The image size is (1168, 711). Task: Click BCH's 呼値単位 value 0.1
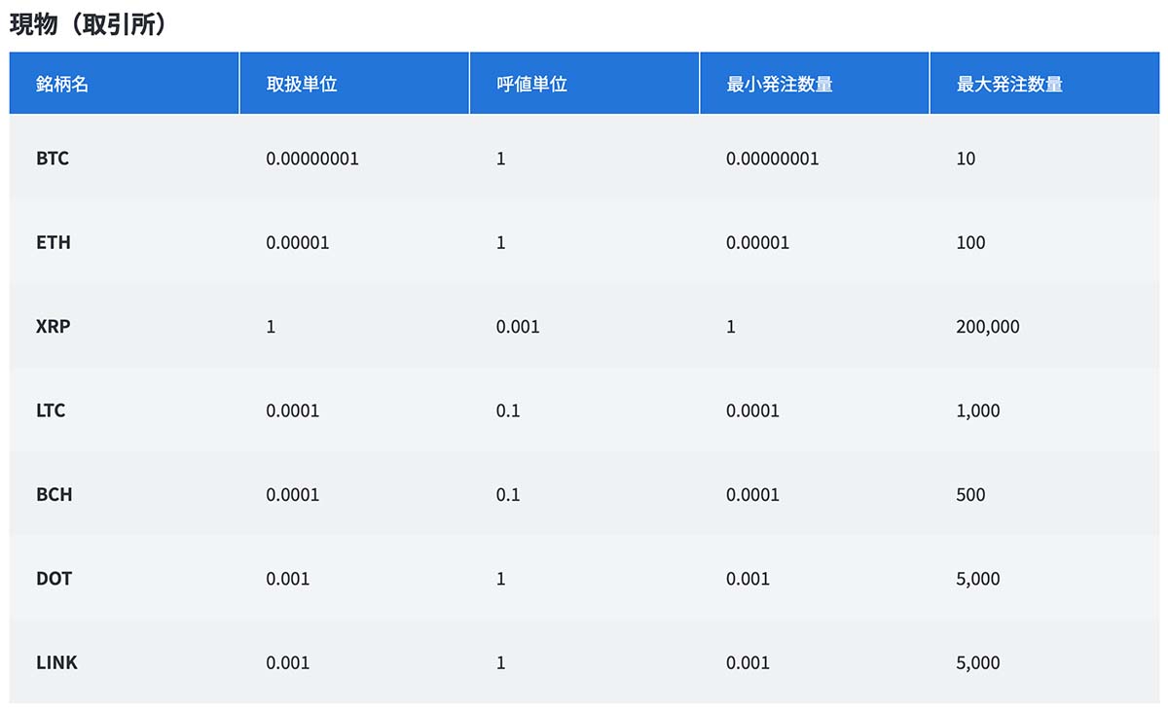click(x=508, y=494)
